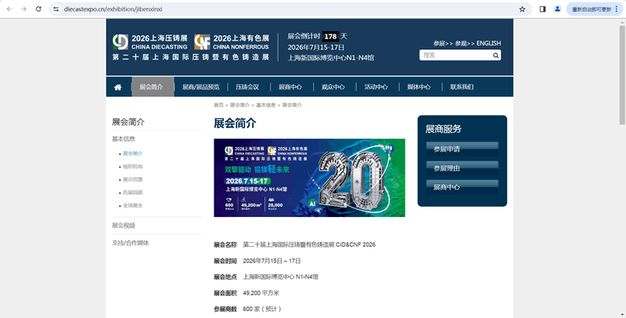Viewport: 626px width, 318px height.
Task: Switch site language to ENGLISH
Action: click(x=488, y=43)
